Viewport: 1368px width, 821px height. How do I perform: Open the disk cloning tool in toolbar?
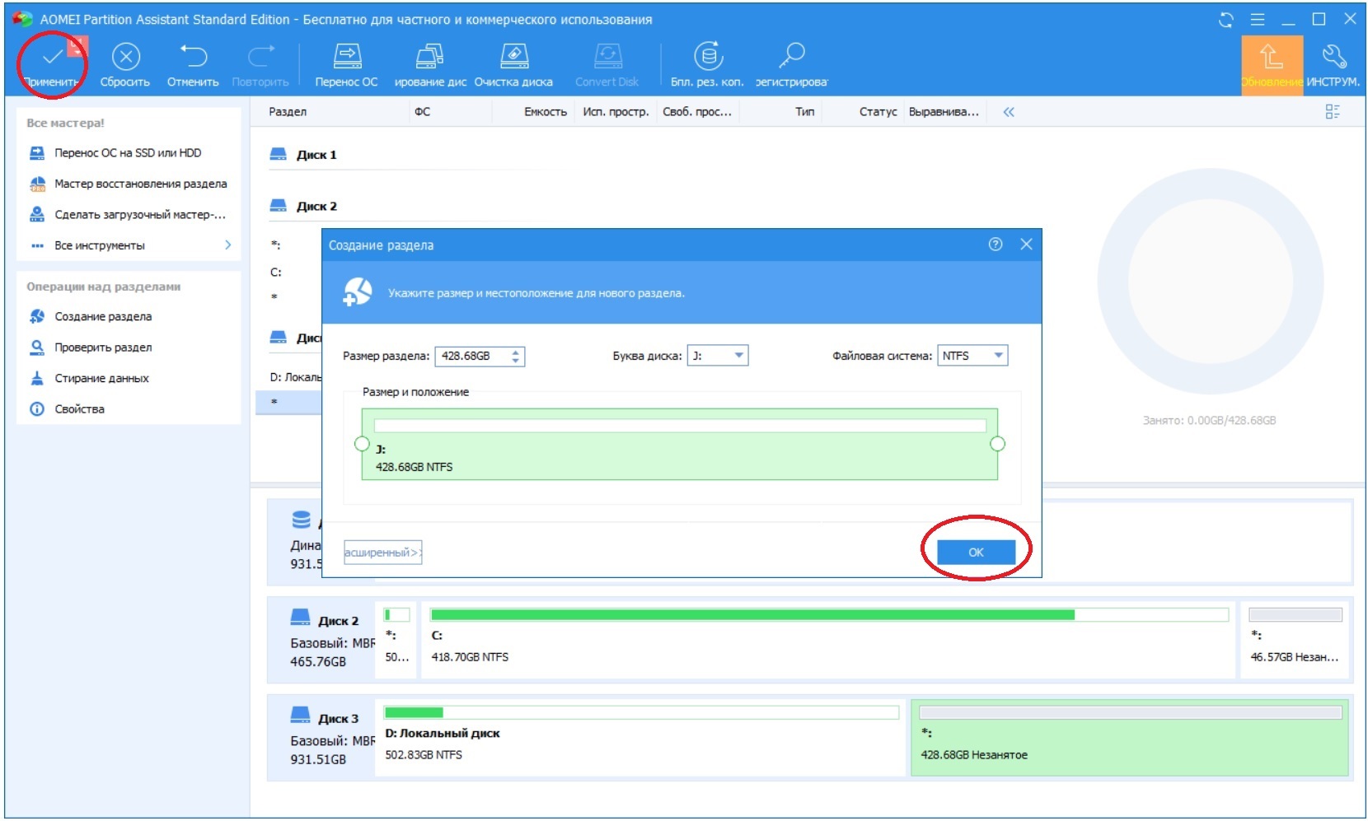point(430,65)
